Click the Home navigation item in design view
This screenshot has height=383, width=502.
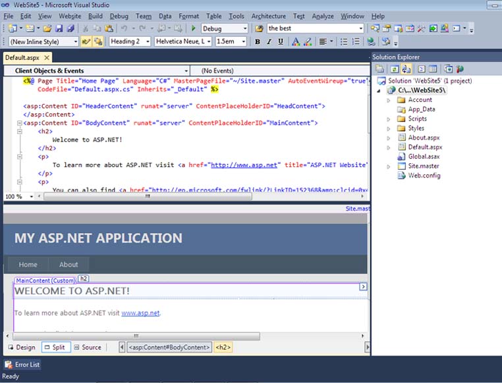[28, 265]
